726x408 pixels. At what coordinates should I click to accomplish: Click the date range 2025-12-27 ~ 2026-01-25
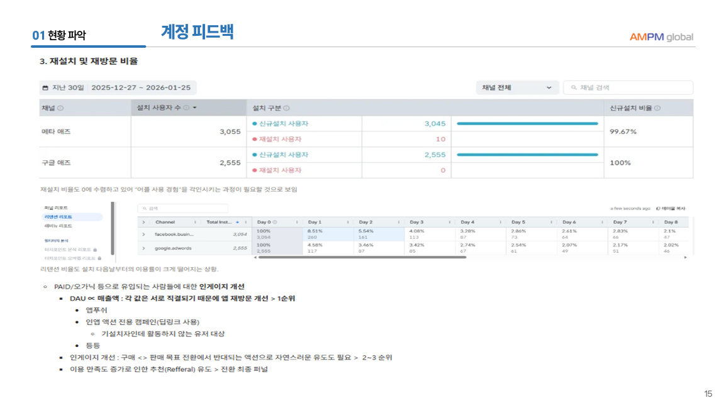[x=141, y=87]
